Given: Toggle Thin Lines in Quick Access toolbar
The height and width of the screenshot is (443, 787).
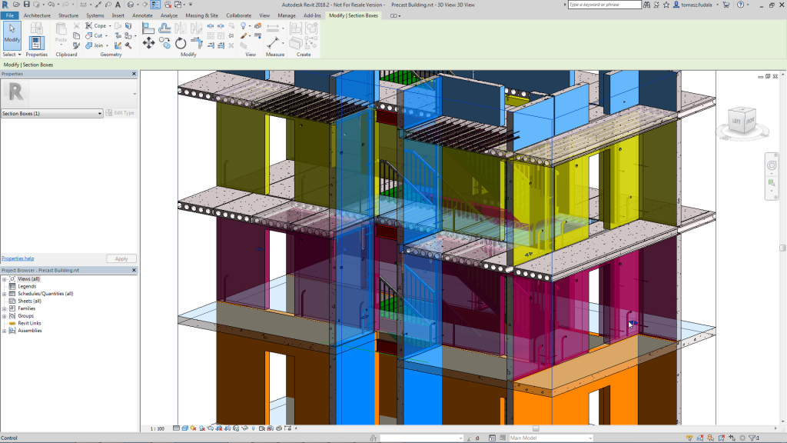Looking at the screenshot, I should [155, 5].
